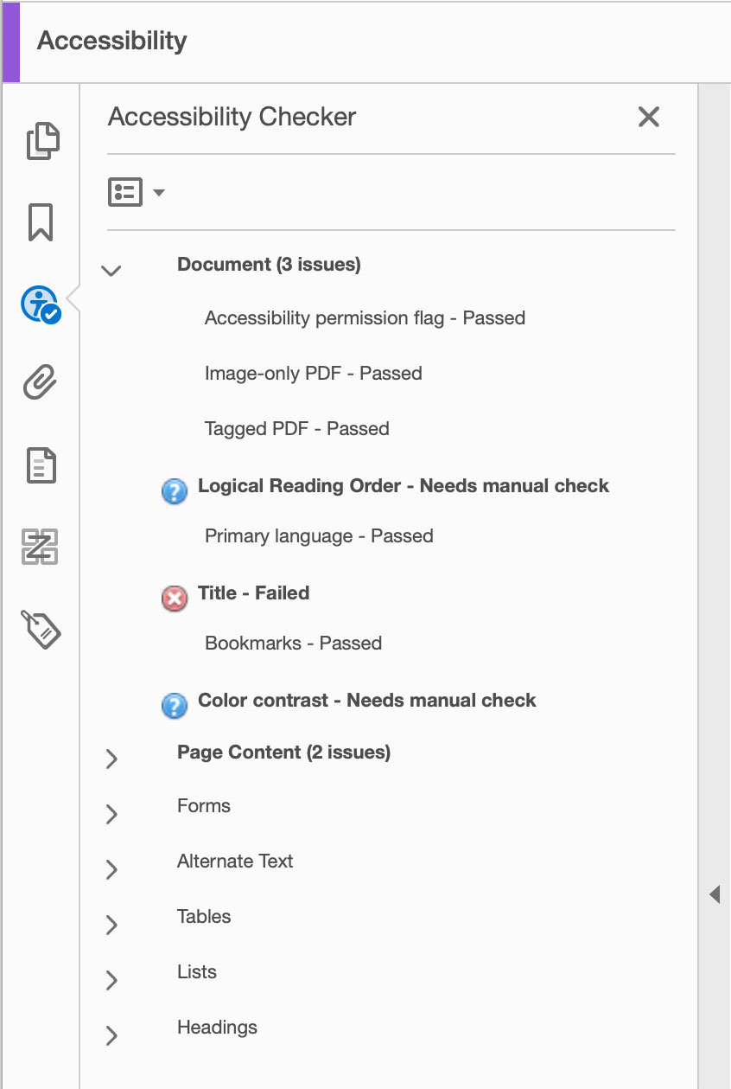Click the question icon beside Color contrast
This screenshot has height=1089, width=731.
175,706
